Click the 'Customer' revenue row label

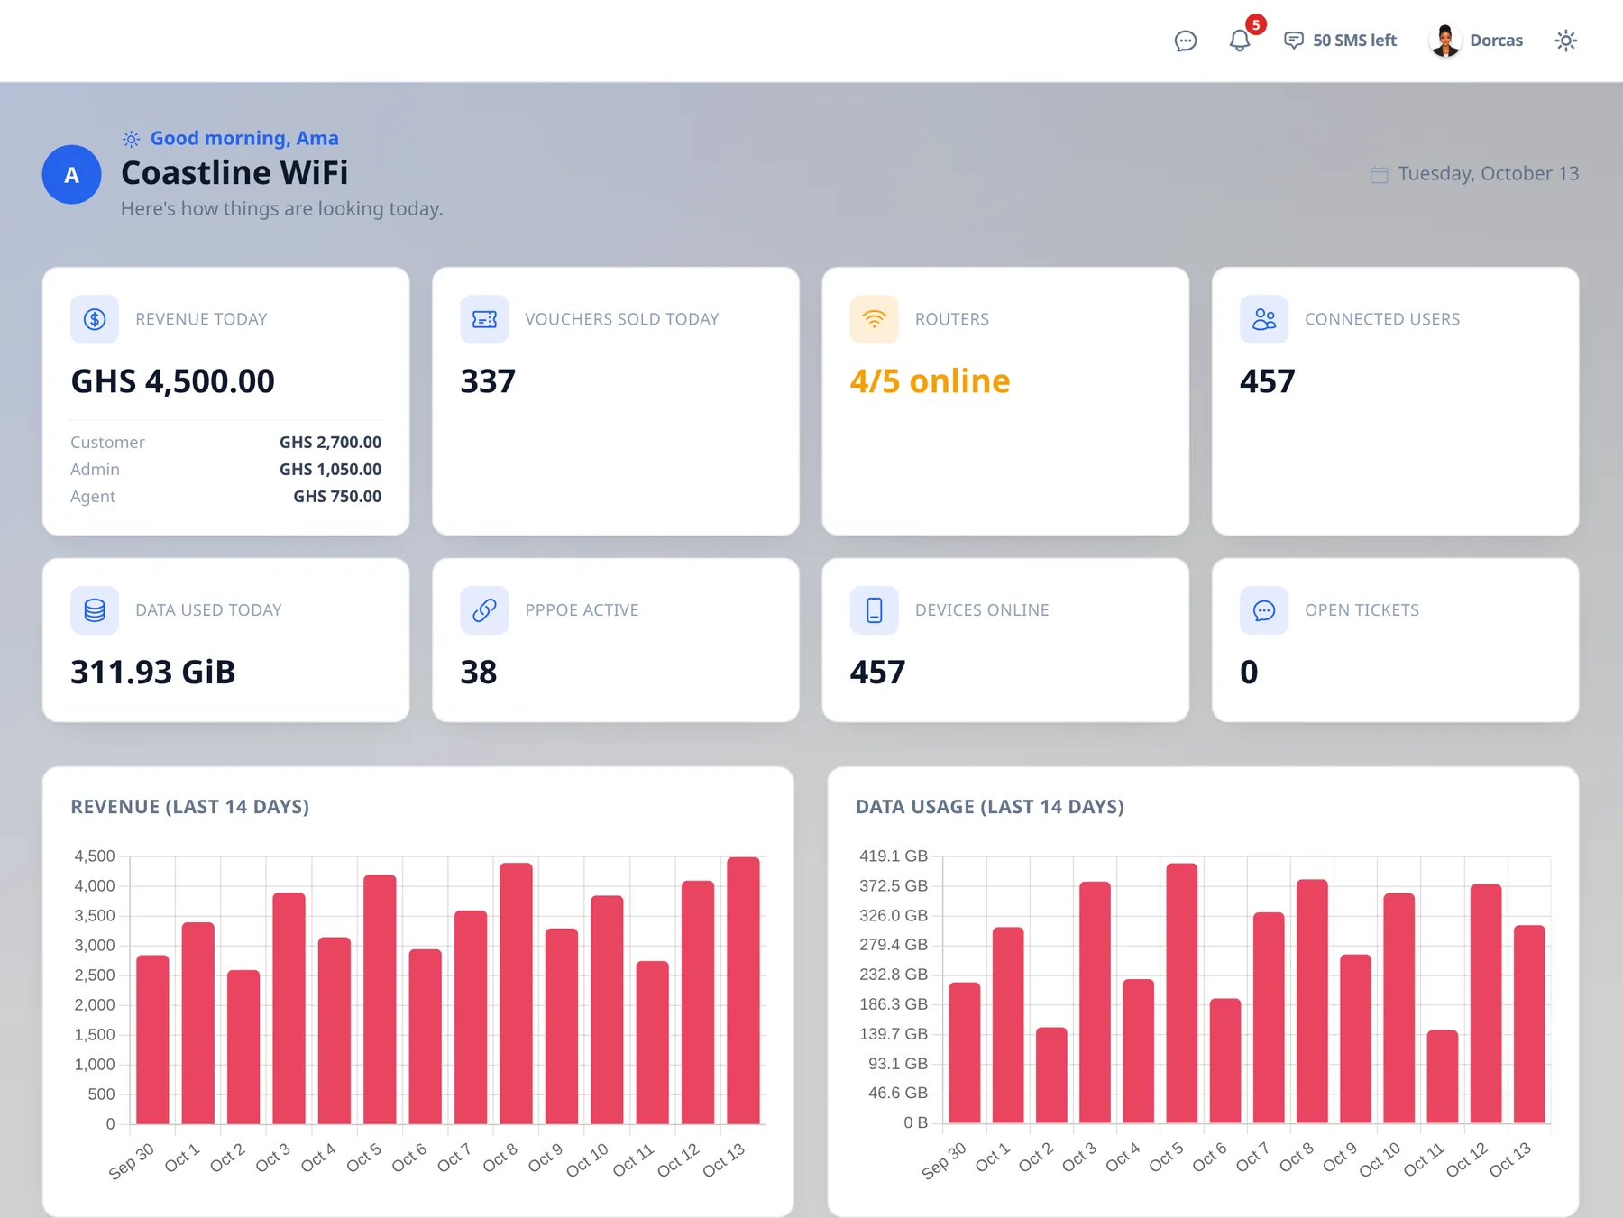pyautogui.click(x=107, y=443)
